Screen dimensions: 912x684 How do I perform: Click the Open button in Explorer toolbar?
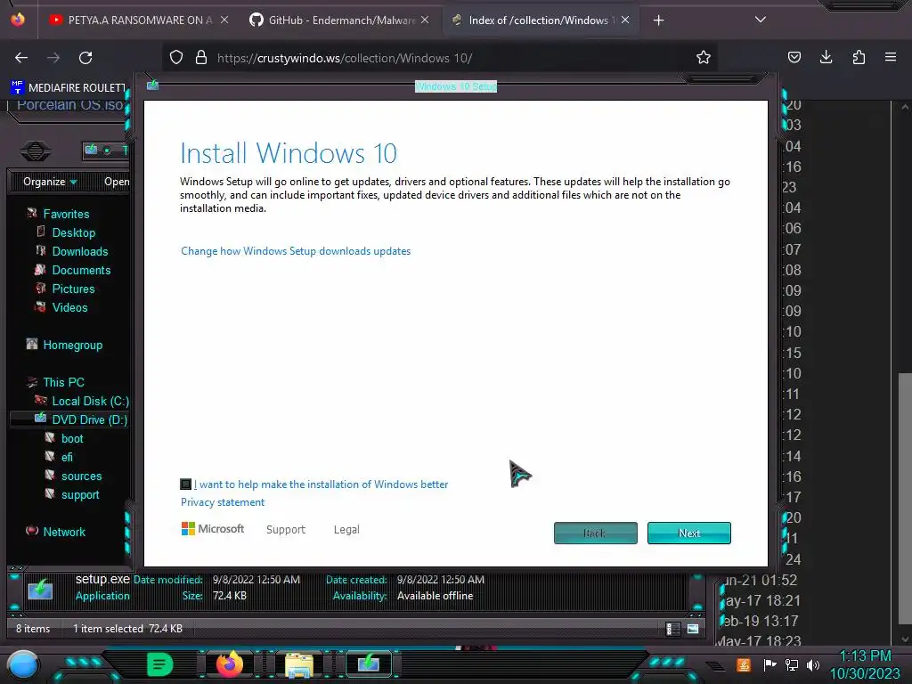tap(117, 182)
